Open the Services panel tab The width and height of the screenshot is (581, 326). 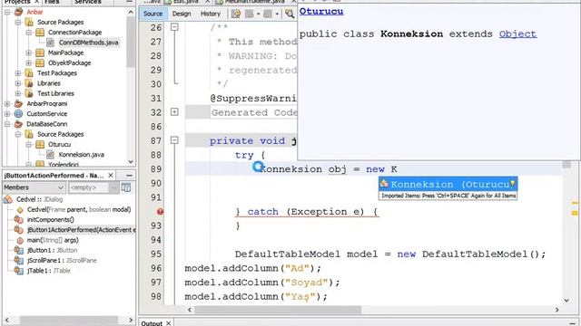click(x=88, y=2)
